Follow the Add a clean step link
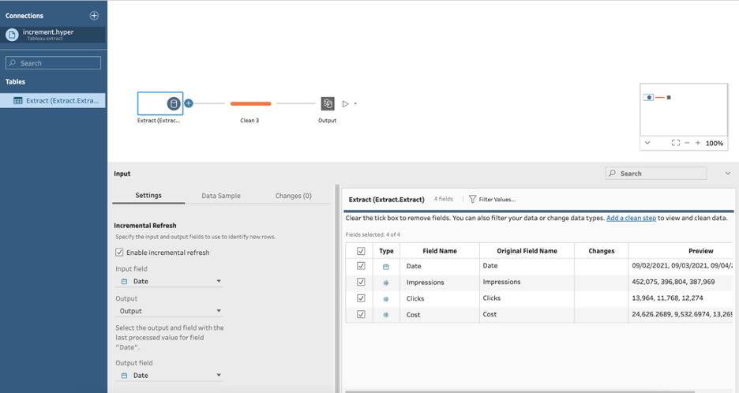 631,218
